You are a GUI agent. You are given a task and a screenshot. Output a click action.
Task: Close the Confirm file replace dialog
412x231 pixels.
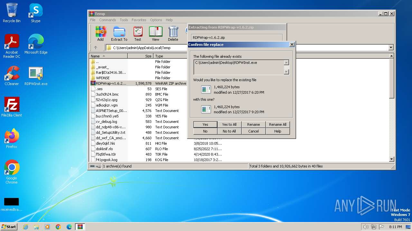pos(292,45)
